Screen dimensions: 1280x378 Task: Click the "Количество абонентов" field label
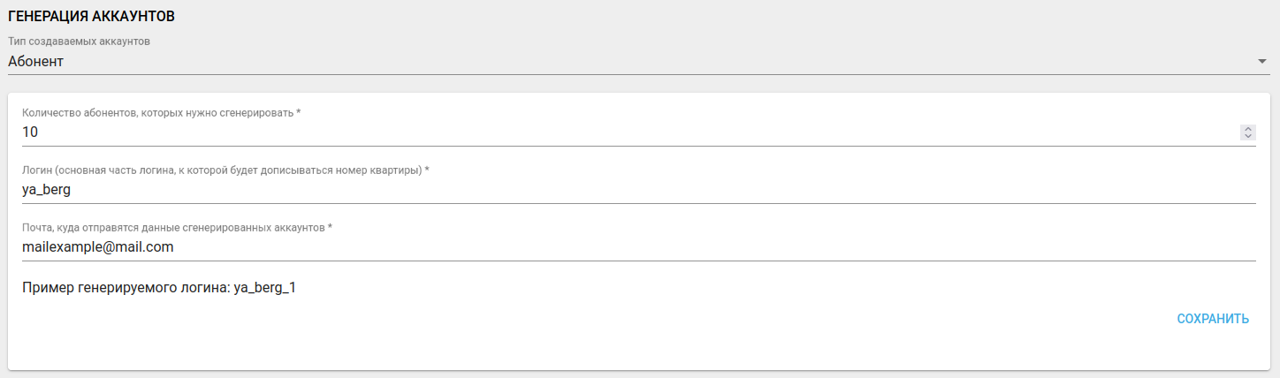click(x=157, y=112)
